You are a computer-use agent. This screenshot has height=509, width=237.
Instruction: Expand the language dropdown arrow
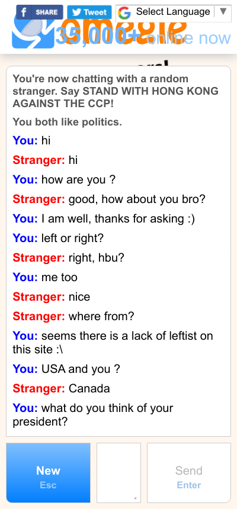[223, 12]
